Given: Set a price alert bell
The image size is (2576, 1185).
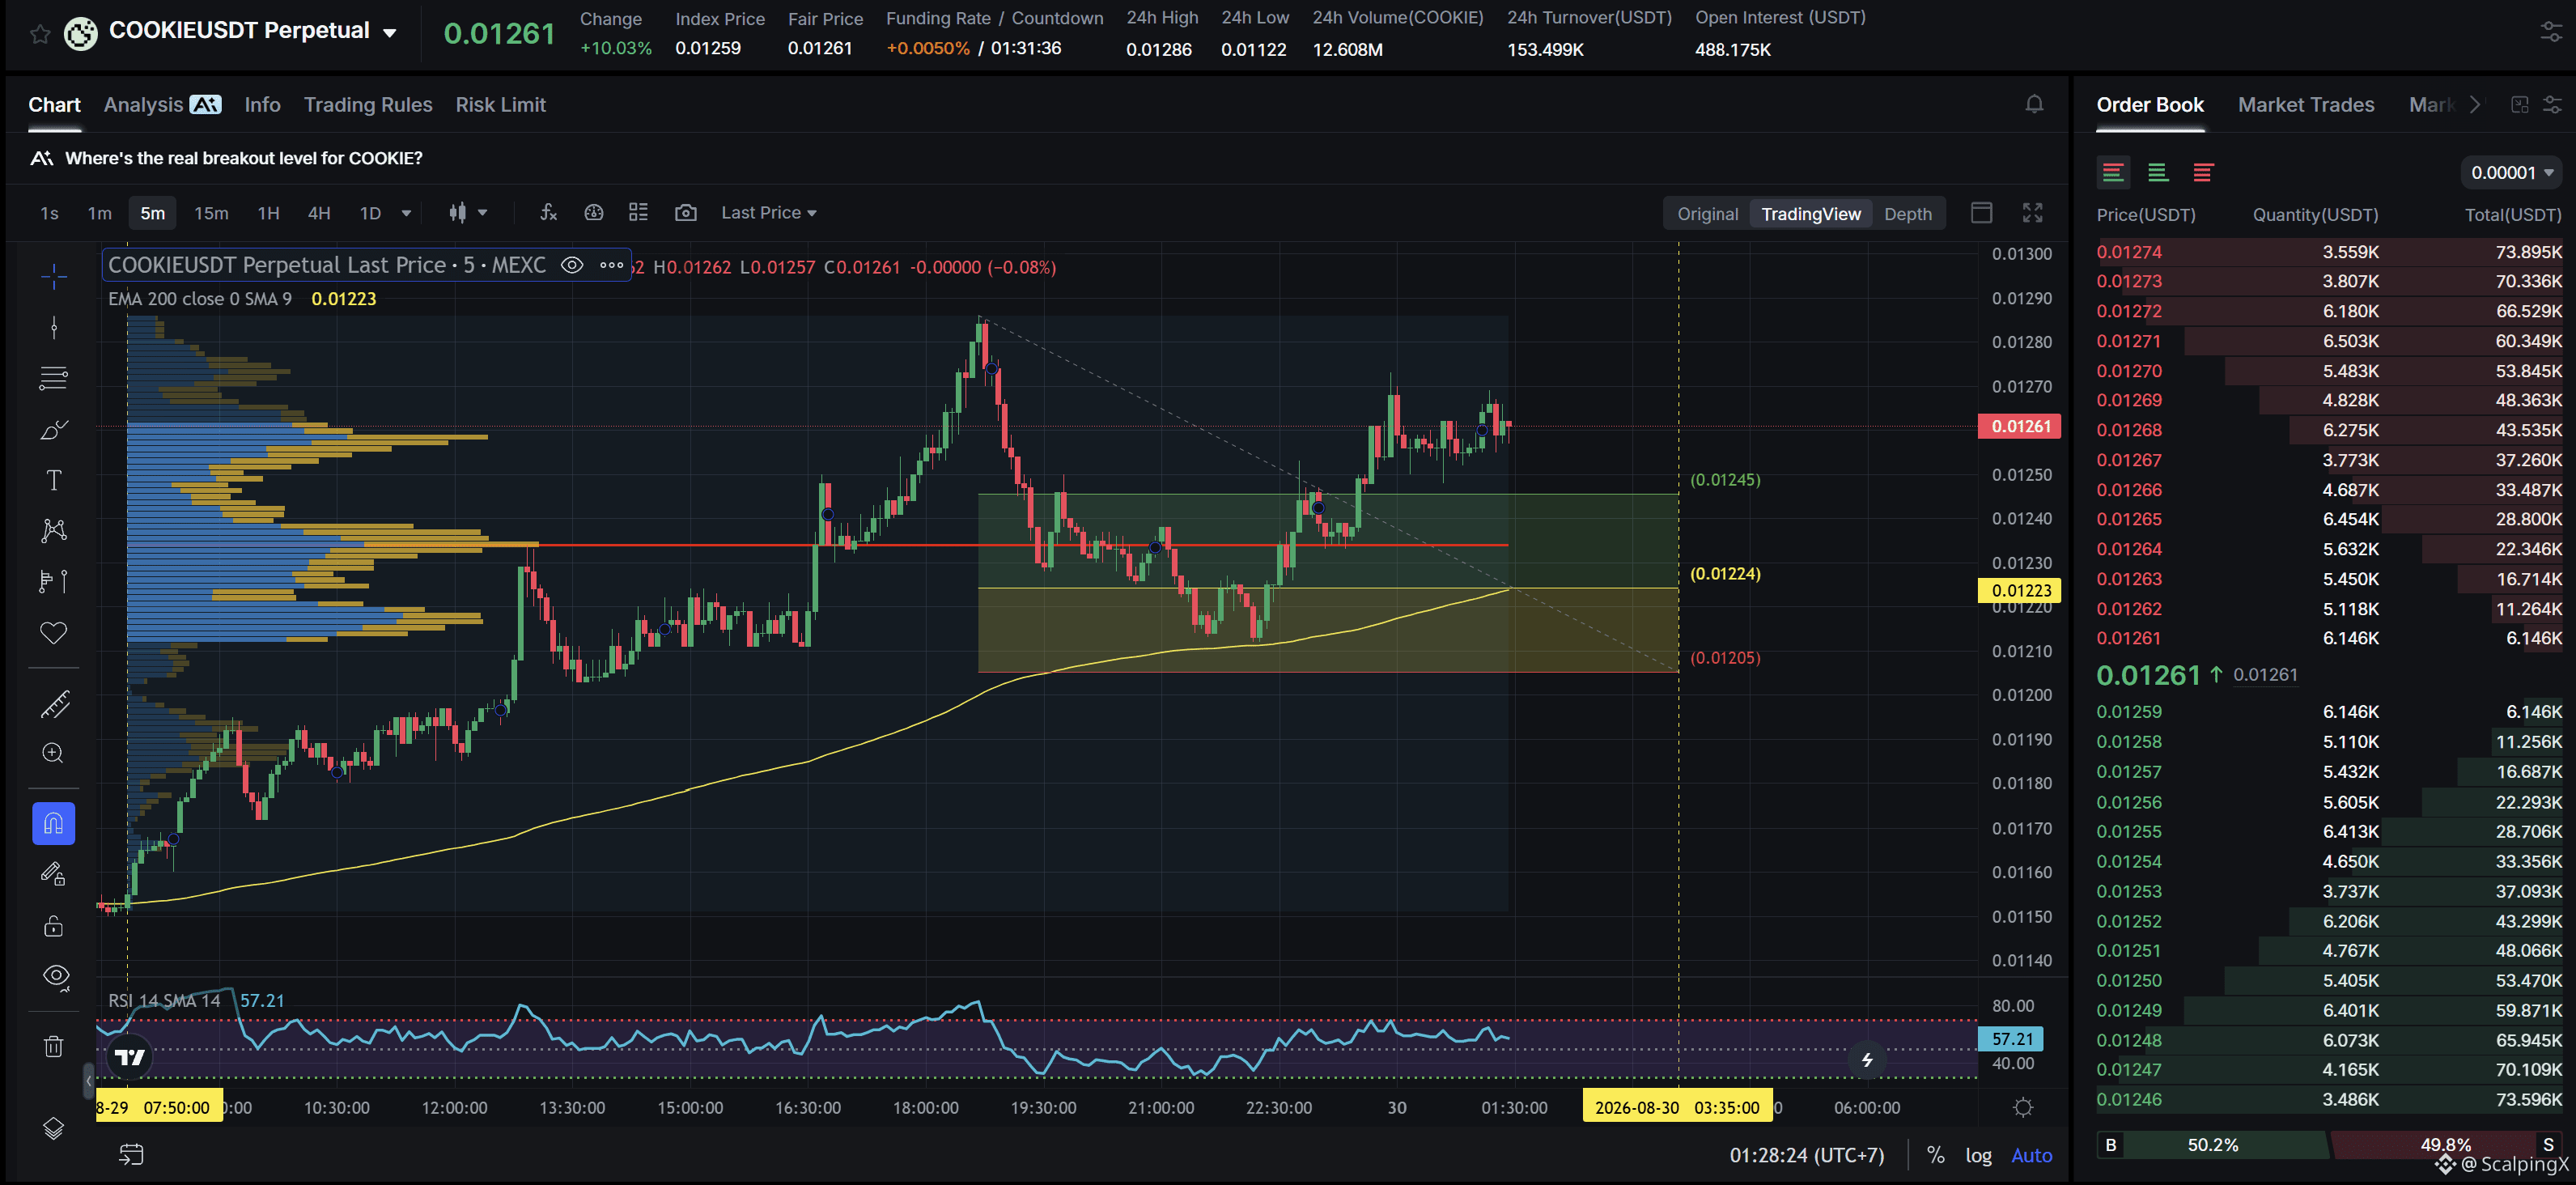Looking at the screenshot, I should [x=2034, y=104].
